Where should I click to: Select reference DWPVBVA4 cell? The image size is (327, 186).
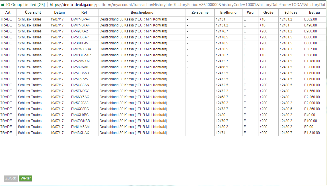tap(84, 19)
